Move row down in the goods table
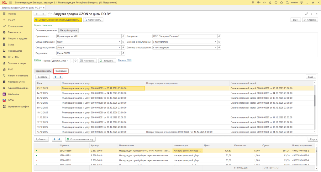Image resolution: width=321 pixels, height=172 pixels. point(59,139)
